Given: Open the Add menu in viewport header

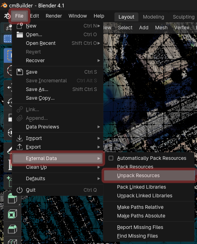Looking at the screenshot, I should pyautogui.click(x=144, y=28).
